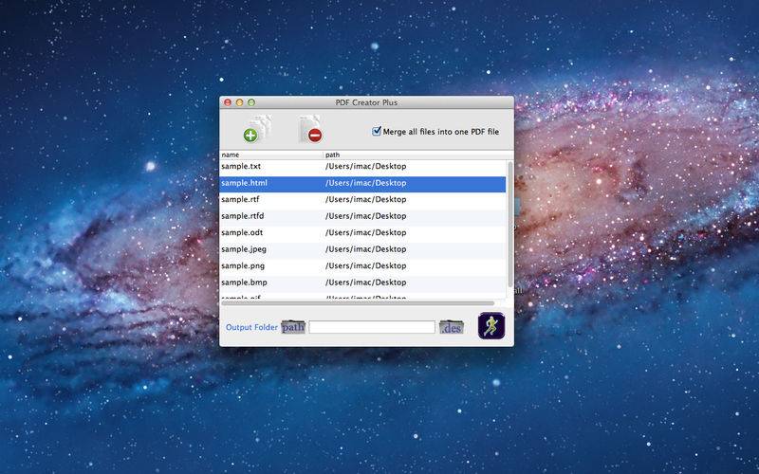
Task: Sort the list by the 'path' column header
Action: (417, 155)
